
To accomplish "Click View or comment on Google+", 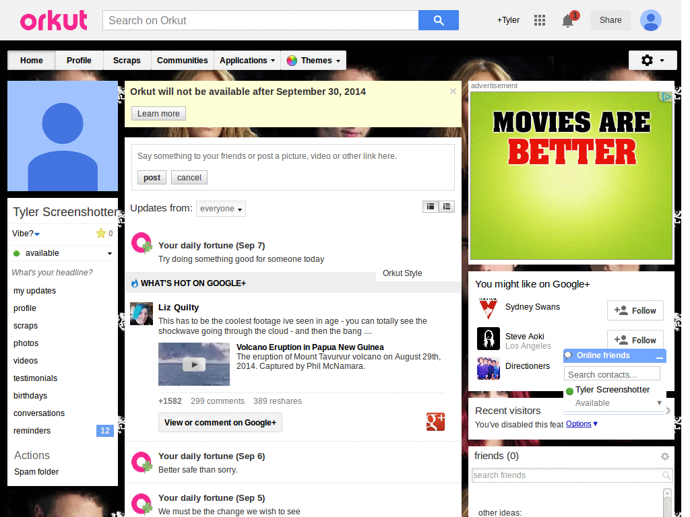I will coord(220,423).
